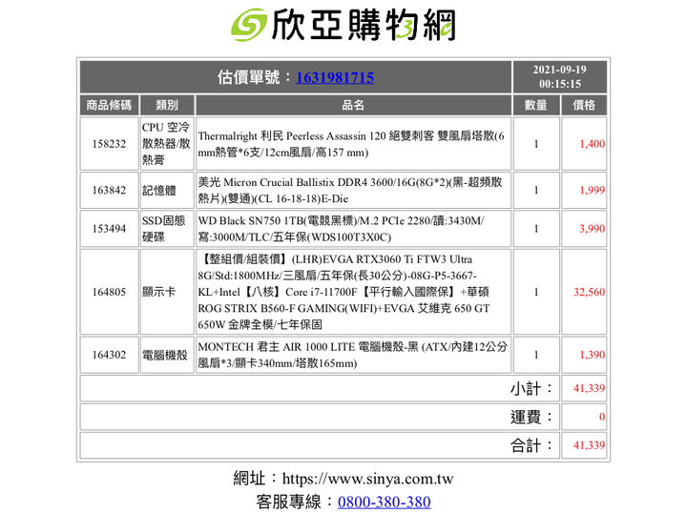Click the 欣亞購物網 logo at top
This screenshot has height=513, width=687.
pos(343,25)
